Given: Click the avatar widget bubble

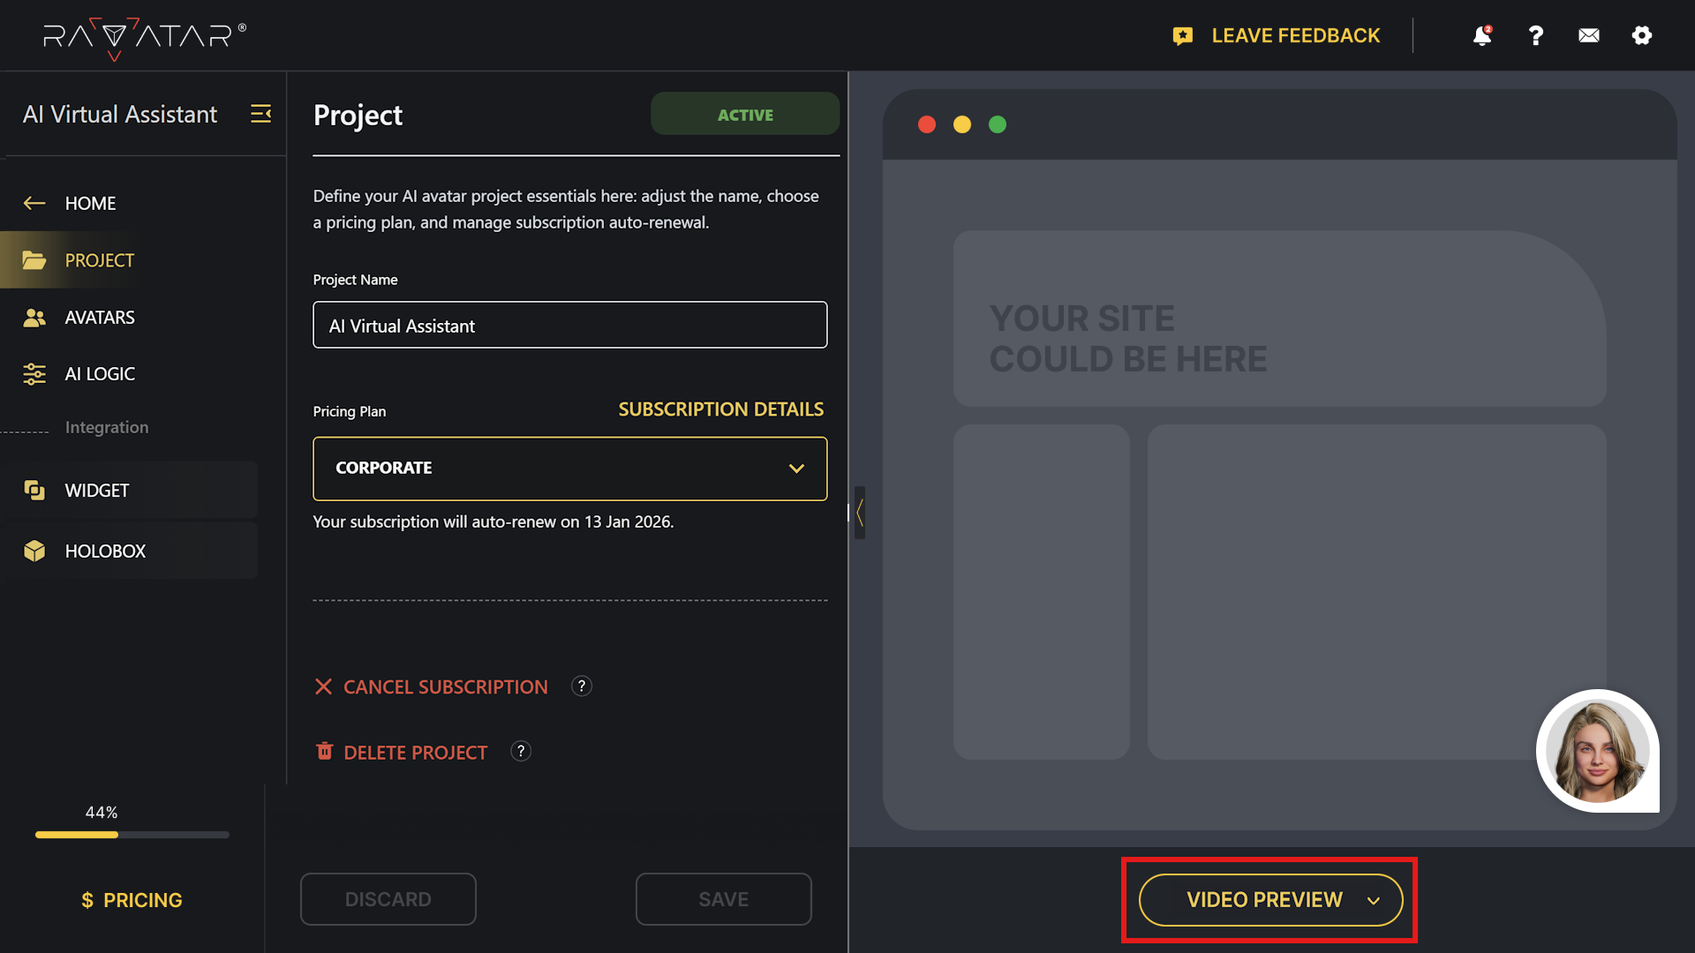Looking at the screenshot, I should [x=1596, y=751].
